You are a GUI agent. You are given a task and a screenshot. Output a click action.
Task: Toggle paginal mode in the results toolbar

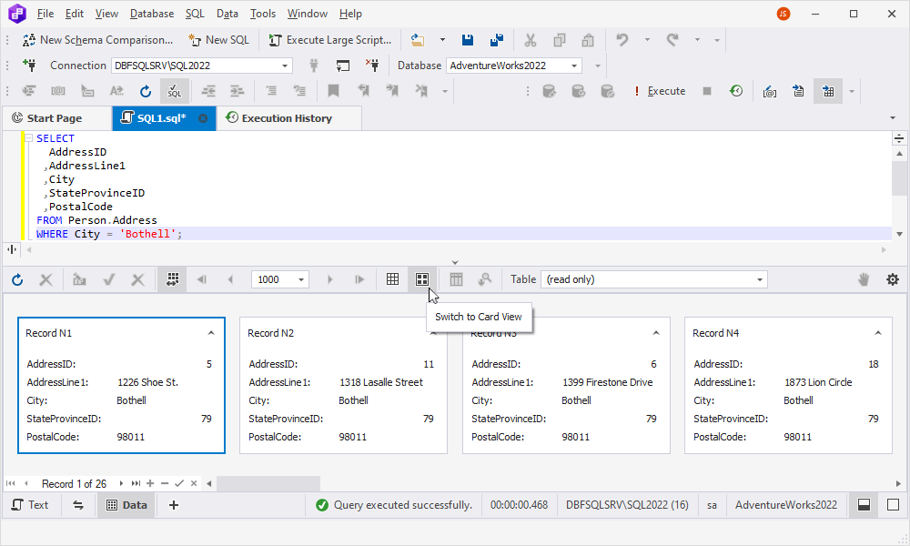pyautogui.click(x=172, y=279)
